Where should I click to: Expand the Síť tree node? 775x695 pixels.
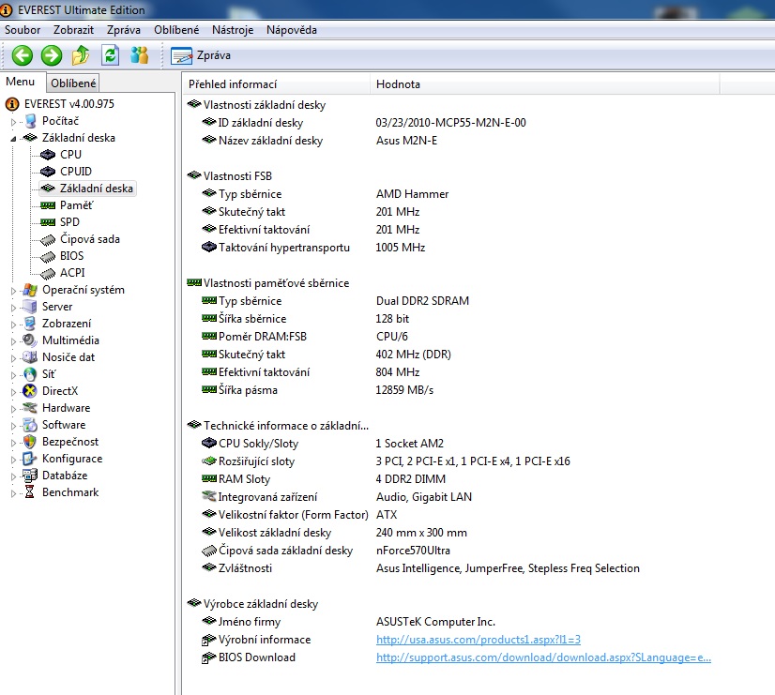[13, 375]
